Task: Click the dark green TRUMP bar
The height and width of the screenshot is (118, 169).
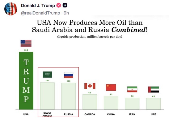Action: 26,81
